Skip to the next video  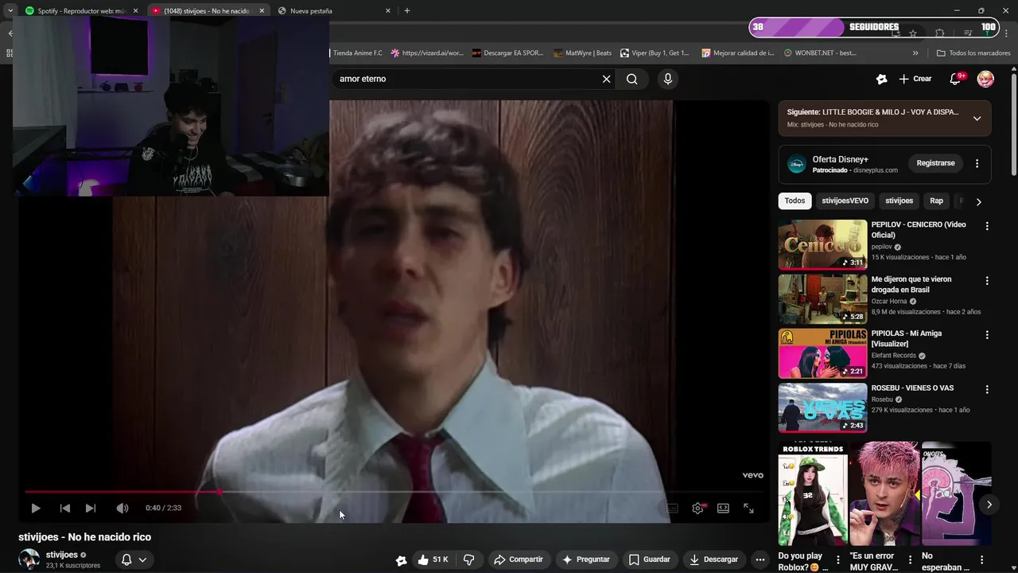point(91,508)
